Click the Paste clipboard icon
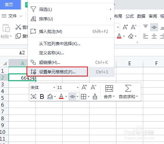The image size is (164, 144). coord(6,28)
